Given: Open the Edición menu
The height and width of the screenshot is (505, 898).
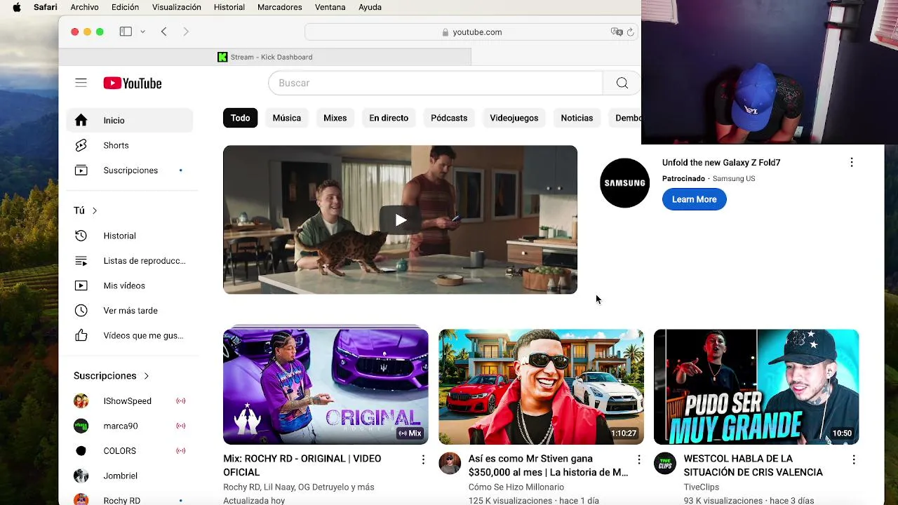Looking at the screenshot, I should click(x=126, y=7).
